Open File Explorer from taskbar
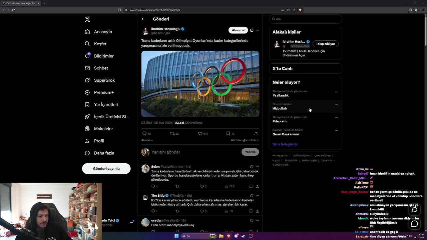This screenshot has height=240, width=427. [x=221, y=236]
